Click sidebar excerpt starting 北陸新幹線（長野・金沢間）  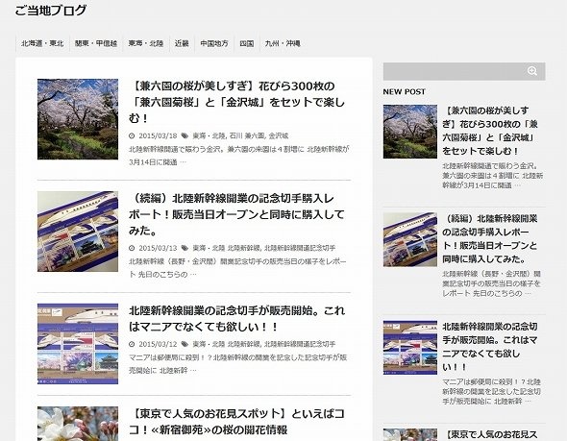(x=491, y=283)
